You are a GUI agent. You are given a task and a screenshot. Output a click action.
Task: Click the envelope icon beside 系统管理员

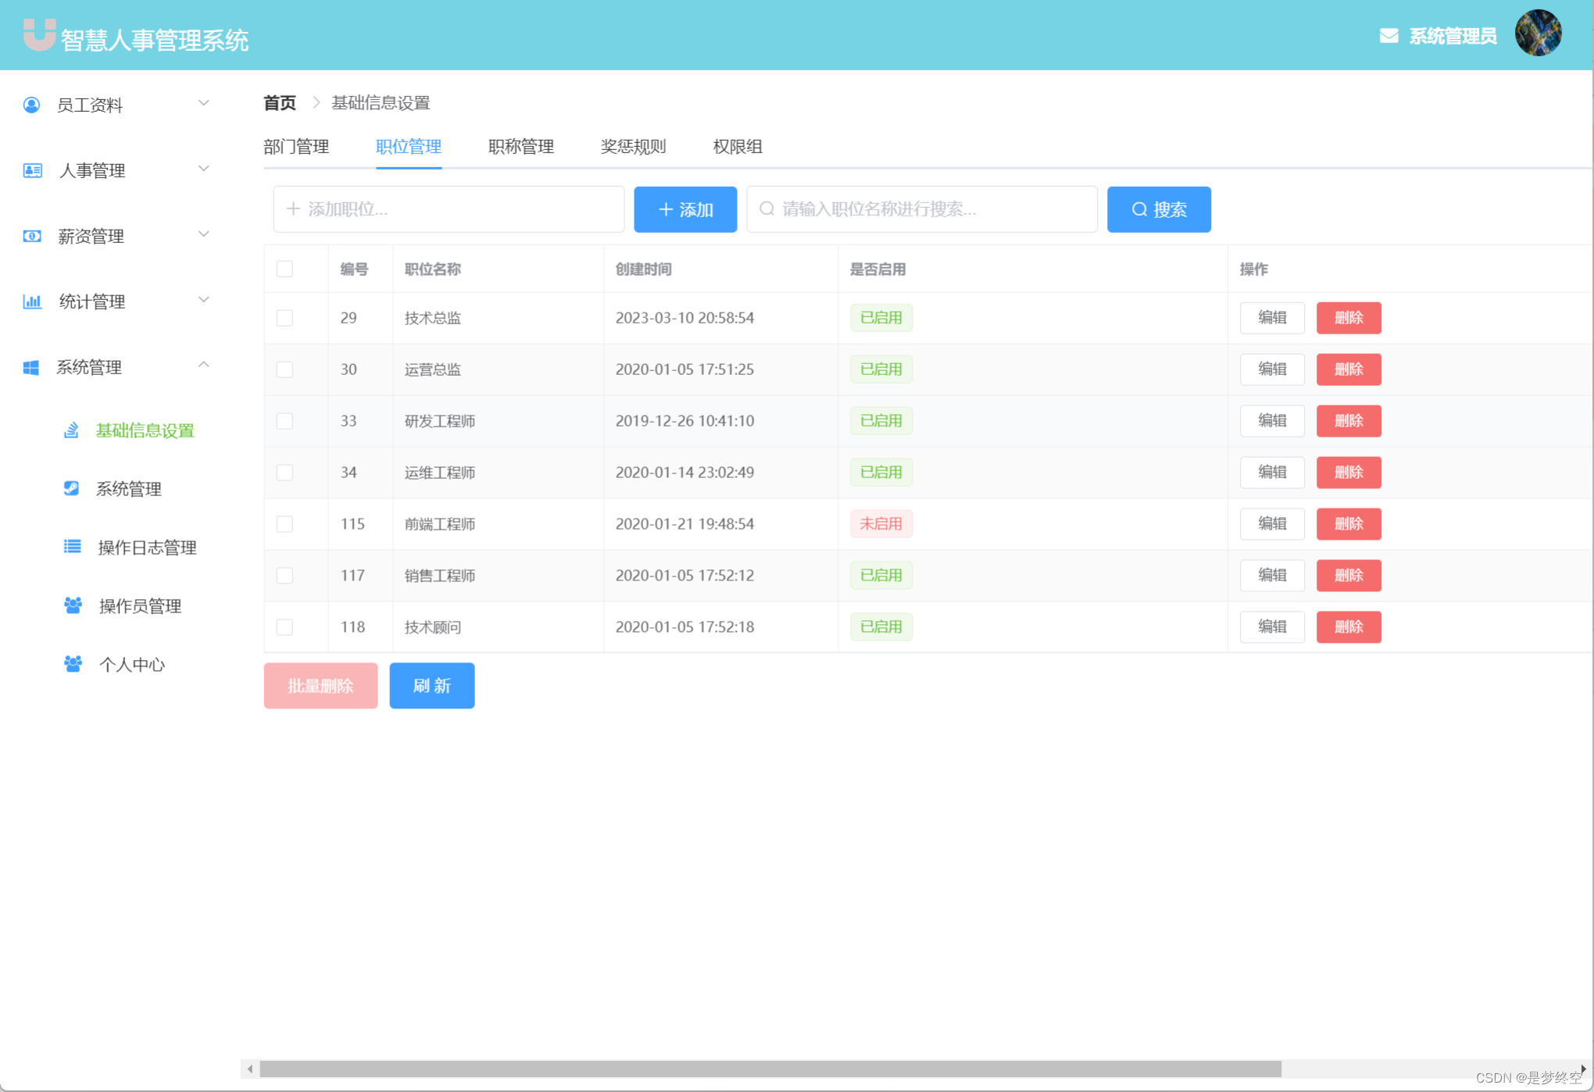pyautogui.click(x=1388, y=34)
